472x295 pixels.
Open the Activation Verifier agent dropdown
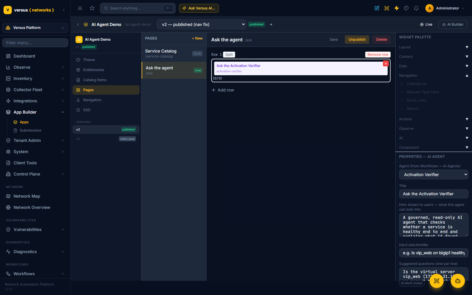(x=434, y=175)
